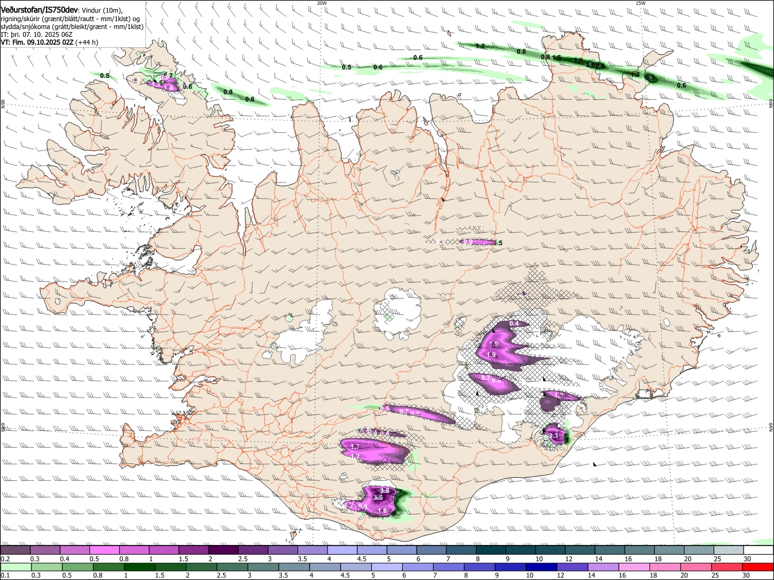Click the 'VT: Fim. 09.10.2025 02Z (+44 h)' line
This screenshot has width=774, height=580.
[x=49, y=42]
